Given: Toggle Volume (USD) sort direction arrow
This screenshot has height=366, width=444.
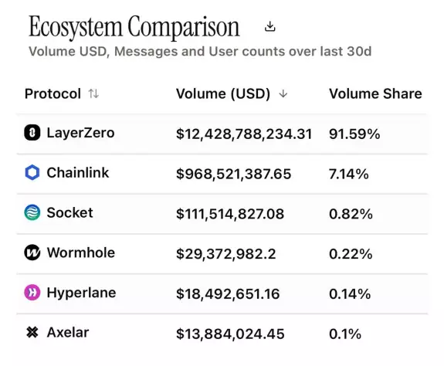Looking at the screenshot, I should click(x=283, y=93).
